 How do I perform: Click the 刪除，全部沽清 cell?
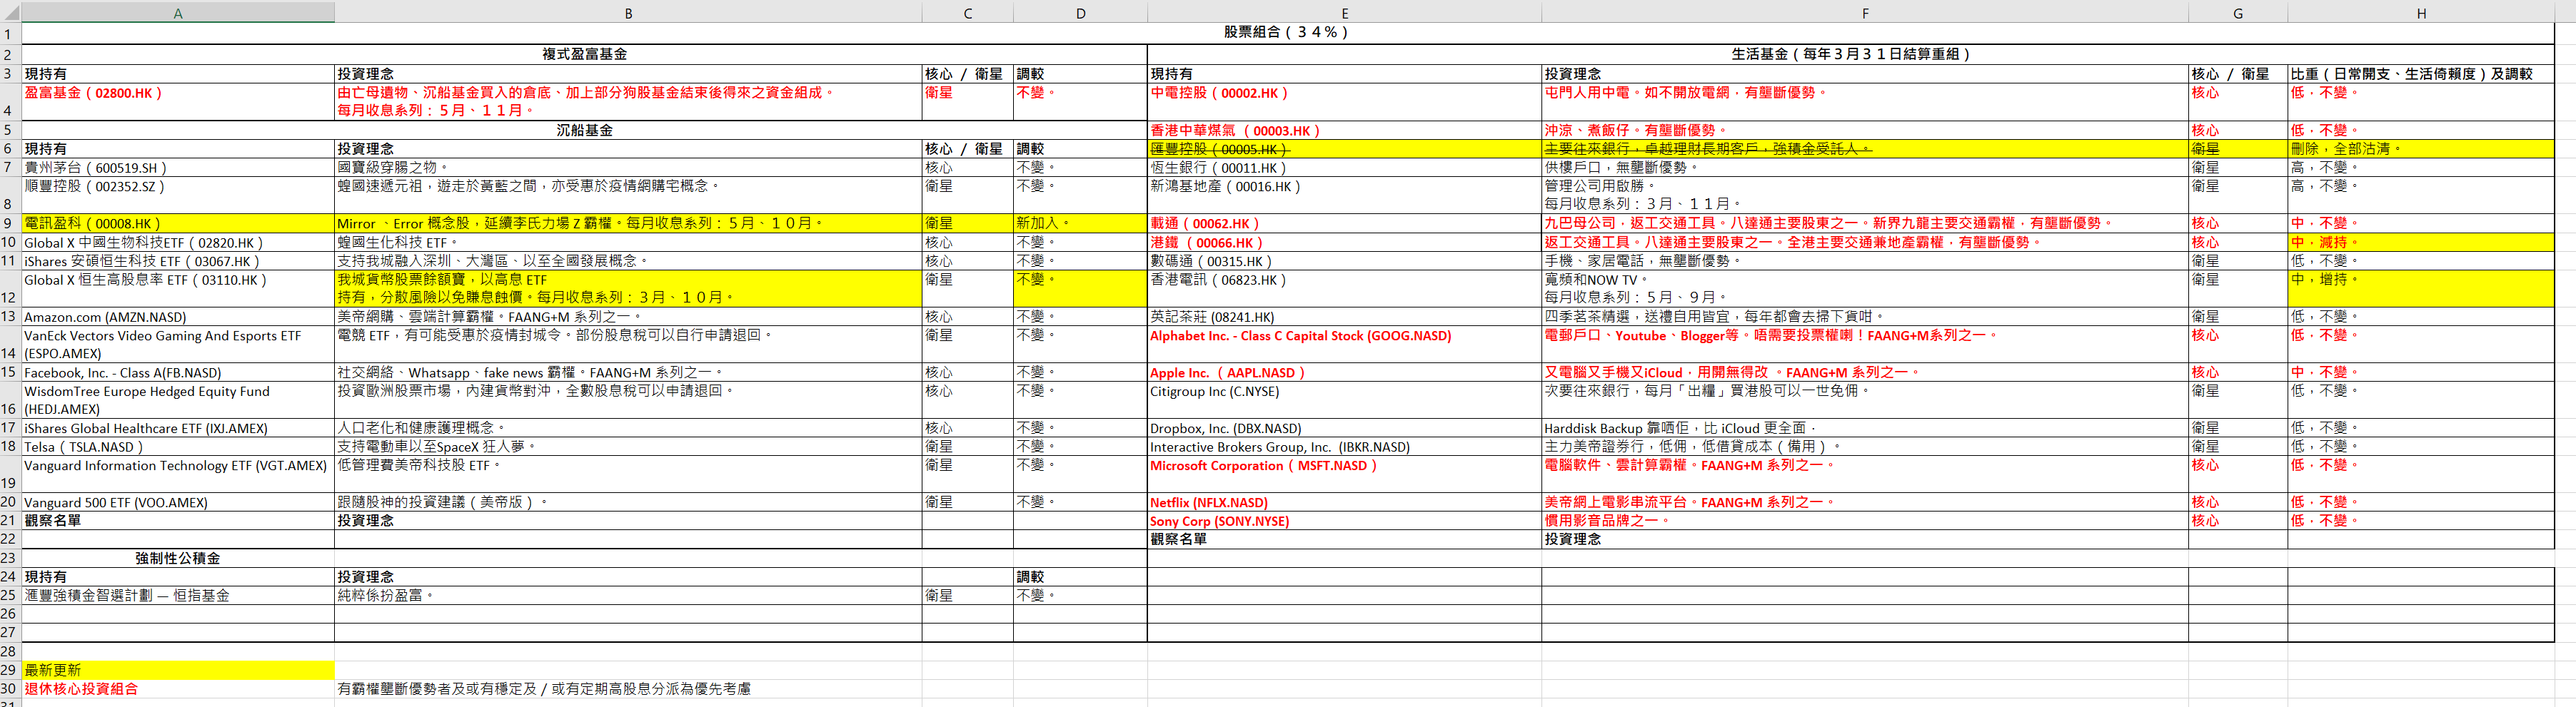(2420, 149)
